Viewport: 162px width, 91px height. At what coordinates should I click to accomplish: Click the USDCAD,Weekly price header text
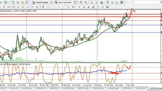(18, 11)
